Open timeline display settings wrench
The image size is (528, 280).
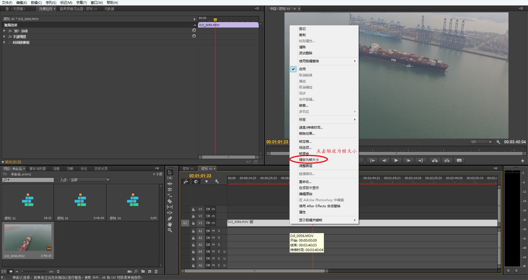tap(217, 181)
